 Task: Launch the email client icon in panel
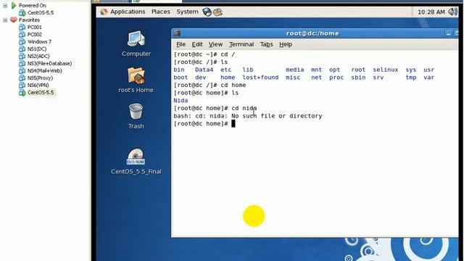(217, 12)
